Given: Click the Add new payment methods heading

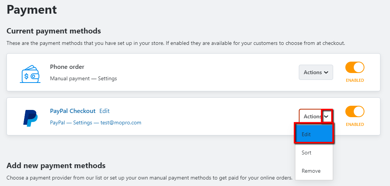Looking at the screenshot, I should tap(56, 165).
